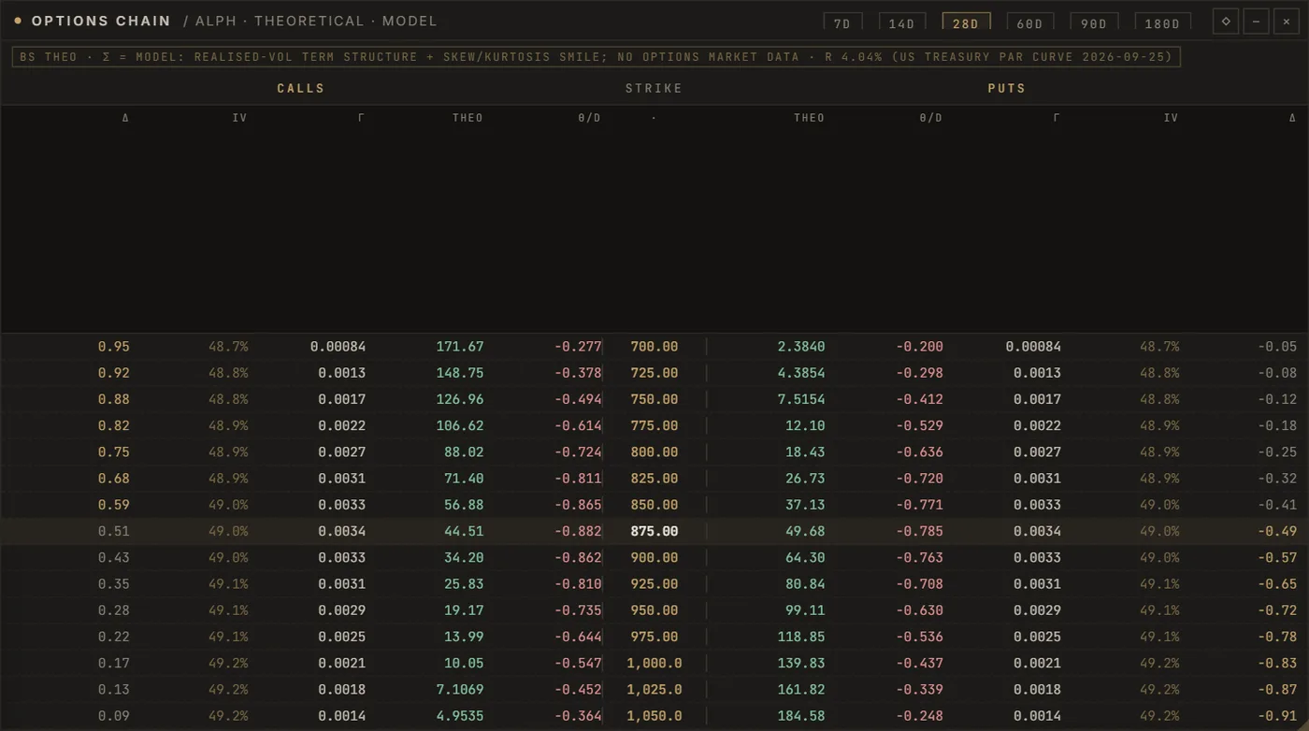Screen dimensions: 1309x731
Task: Select the 28D expiry tab
Action: [966, 23]
